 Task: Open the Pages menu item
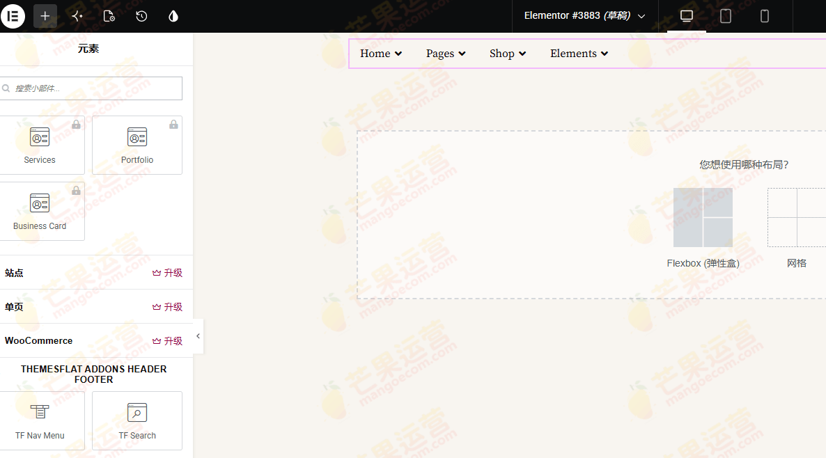click(x=446, y=53)
